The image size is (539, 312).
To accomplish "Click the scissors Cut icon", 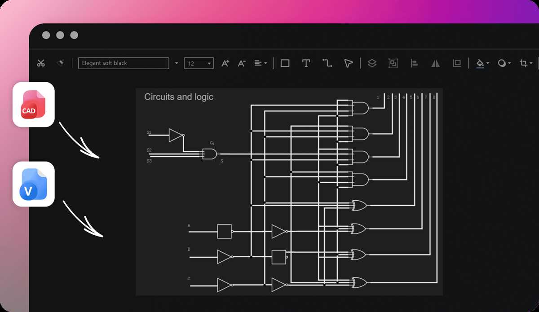I will [41, 63].
